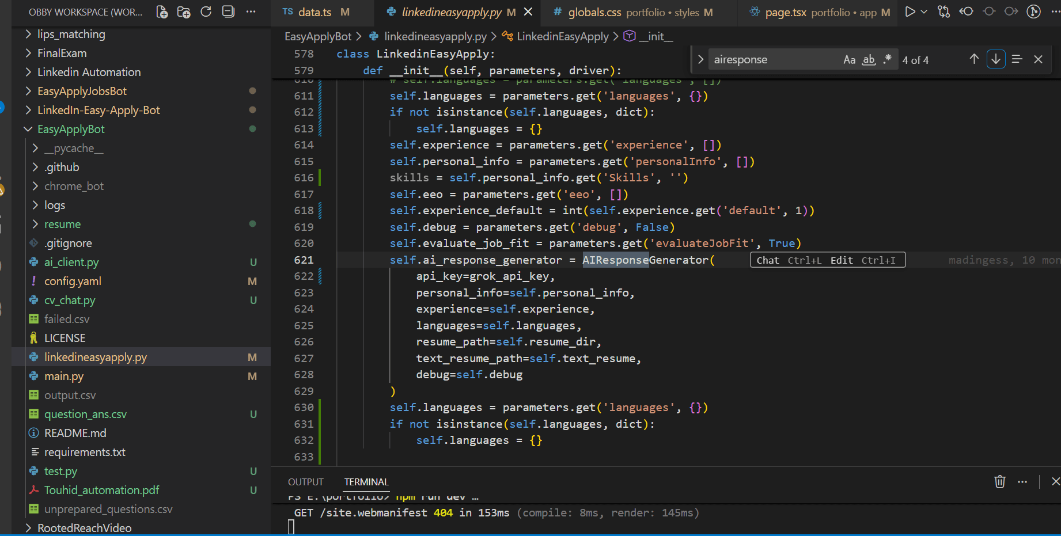Click the Run Python file play button
Image resolution: width=1061 pixels, height=536 pixels.
[910, 12]
